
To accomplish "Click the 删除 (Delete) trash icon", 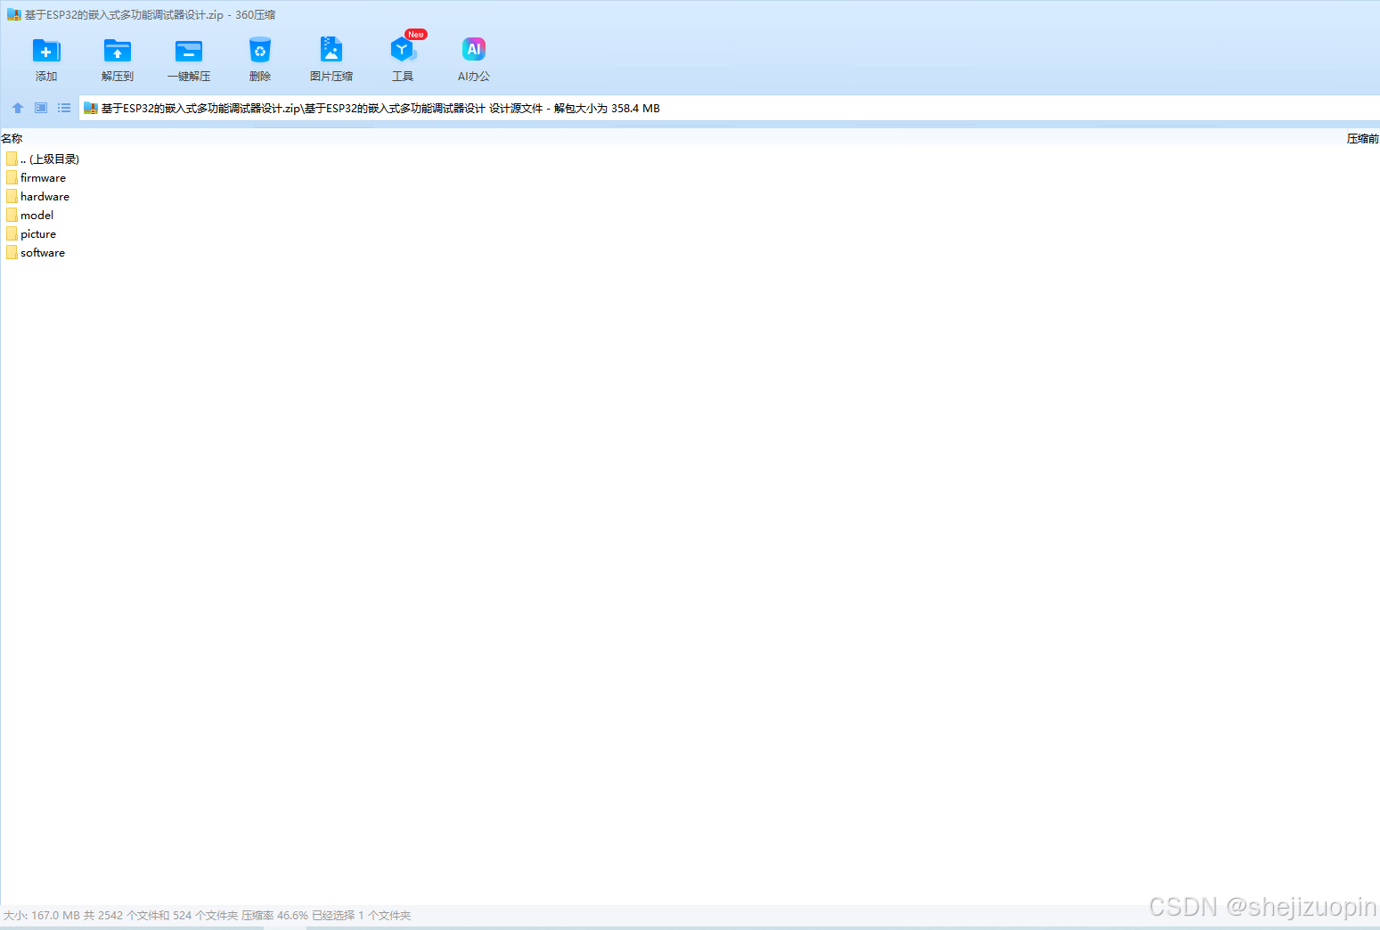I will [x=260, y=50].
